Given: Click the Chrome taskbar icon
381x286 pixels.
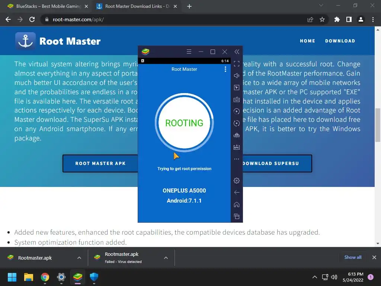Looking at the screenshot, I should [45, 277].
